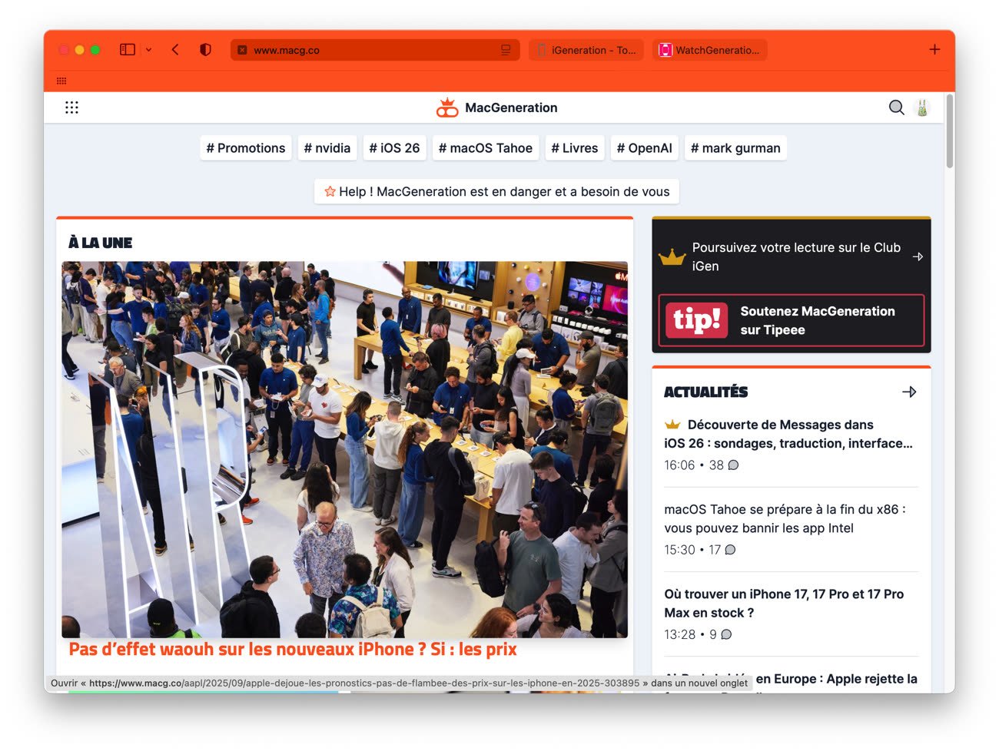Open the user avatar profile
The image size is (999, 751).
click(922, 108)
